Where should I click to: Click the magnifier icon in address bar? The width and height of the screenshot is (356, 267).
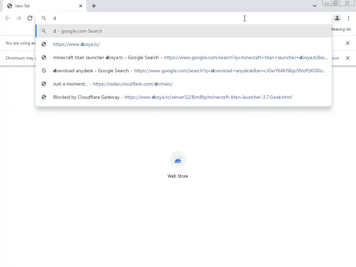pyautogui.click(x=44, y=18)
